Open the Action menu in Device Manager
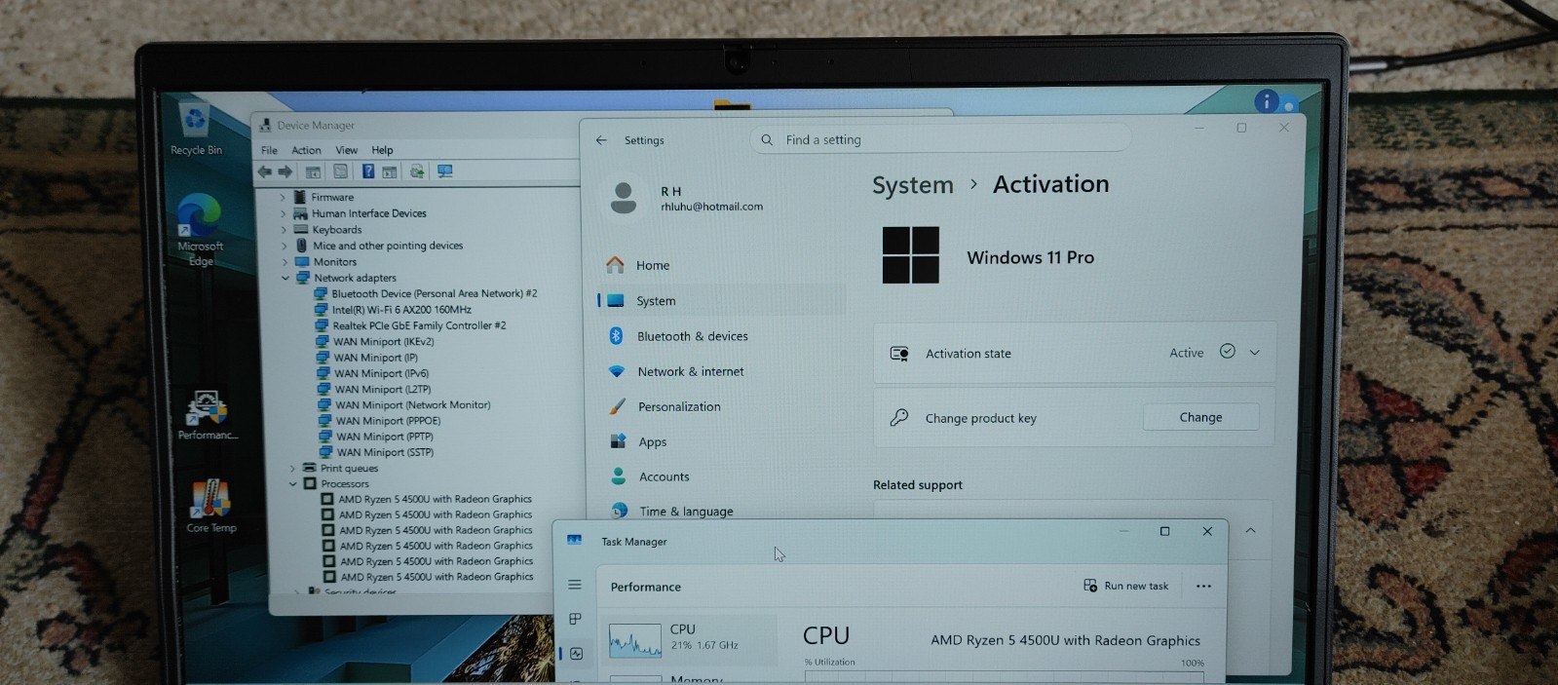1558x685 pixels. 306,150
